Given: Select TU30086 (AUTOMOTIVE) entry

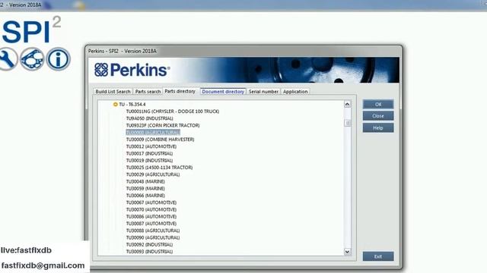Looking at the screenshot, I should coord(151,217).
